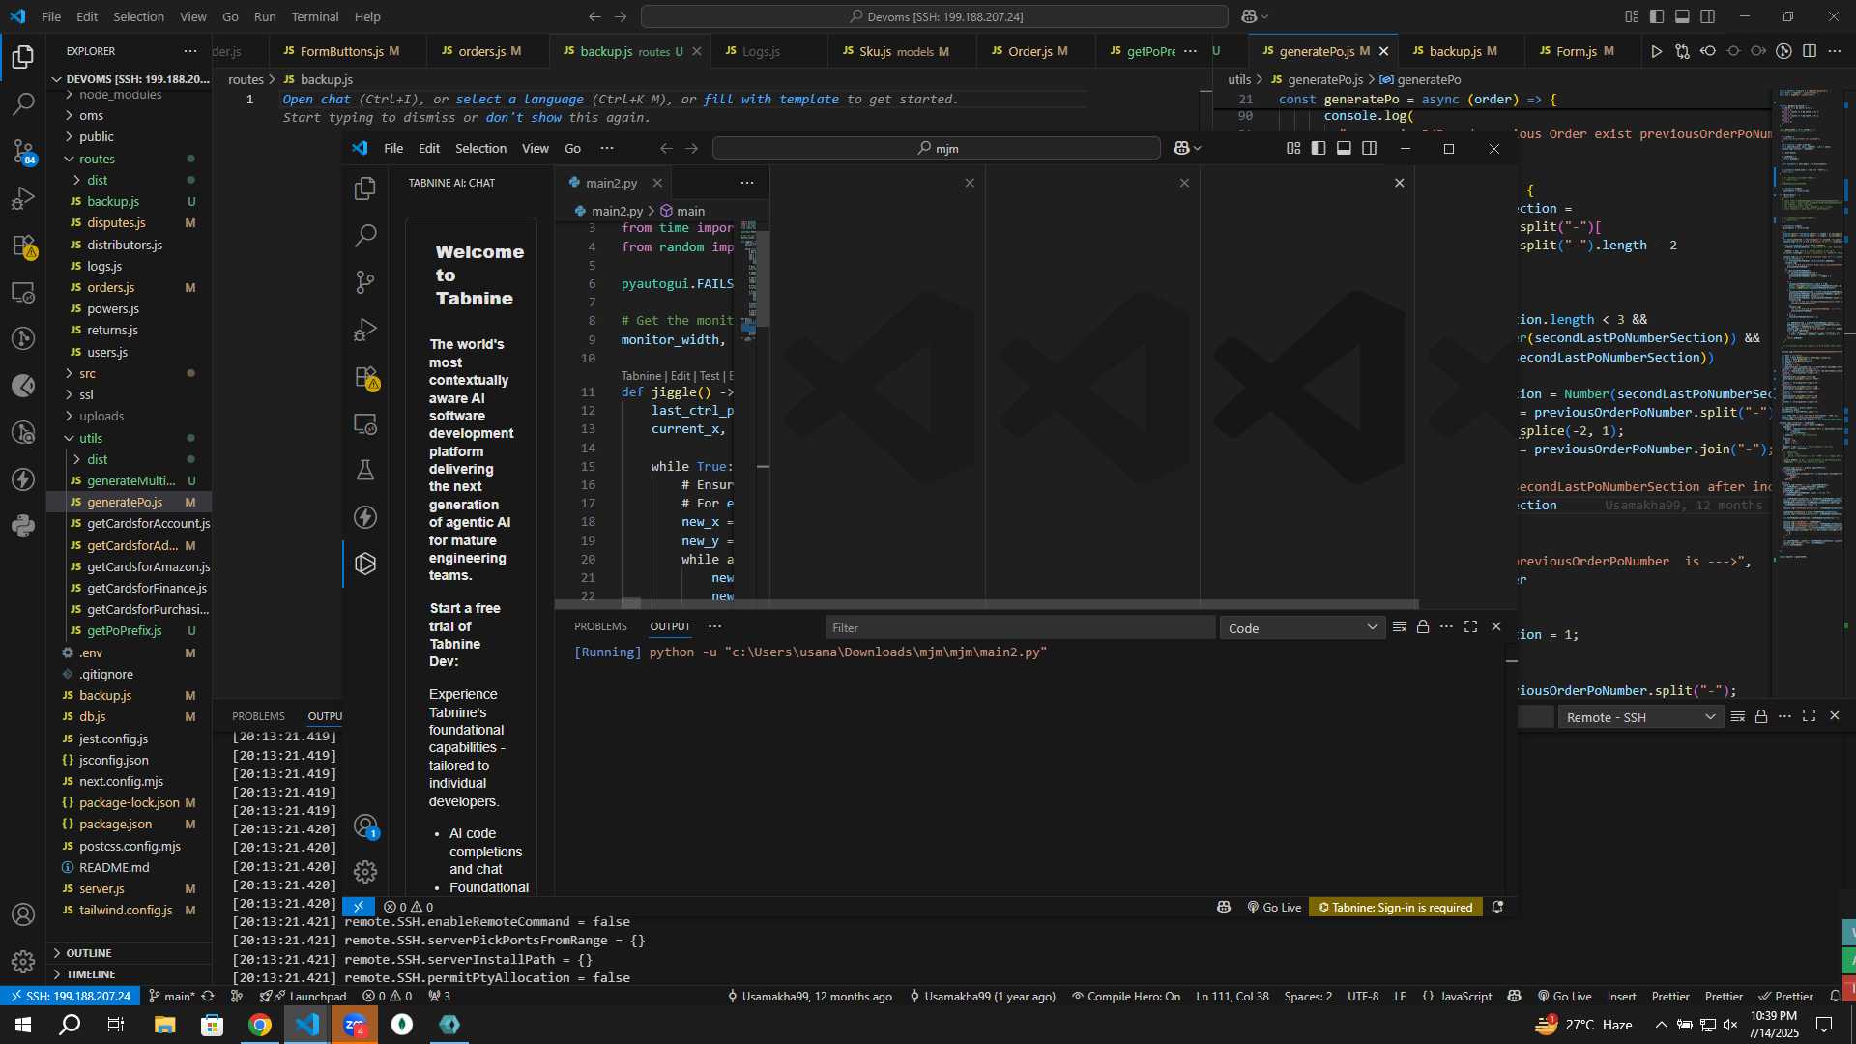Toggle secondary side bar in mjm window
Viewport: 1856px width, 1044px height.
click(1370, 148)
